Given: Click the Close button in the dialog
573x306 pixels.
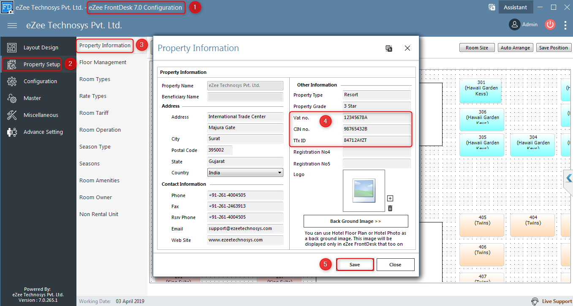Looking at the screenshot, I should click(x=395, y=265).
